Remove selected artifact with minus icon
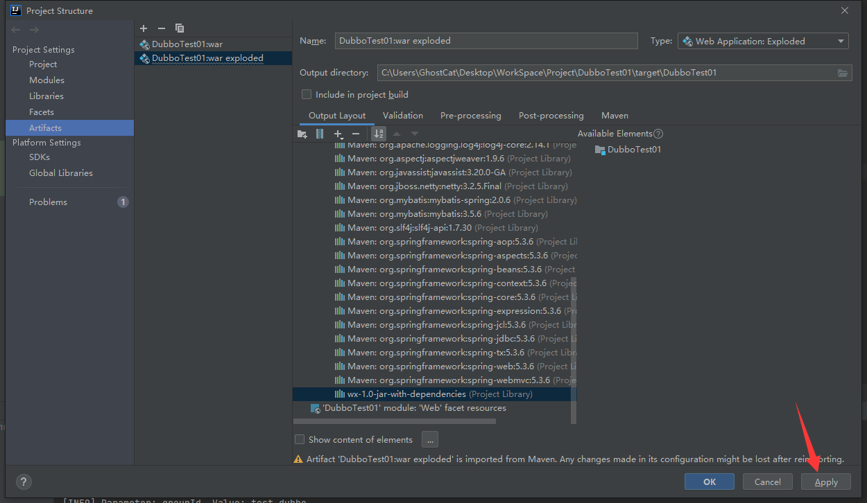The image size is (867, 503). click(162, 28)
